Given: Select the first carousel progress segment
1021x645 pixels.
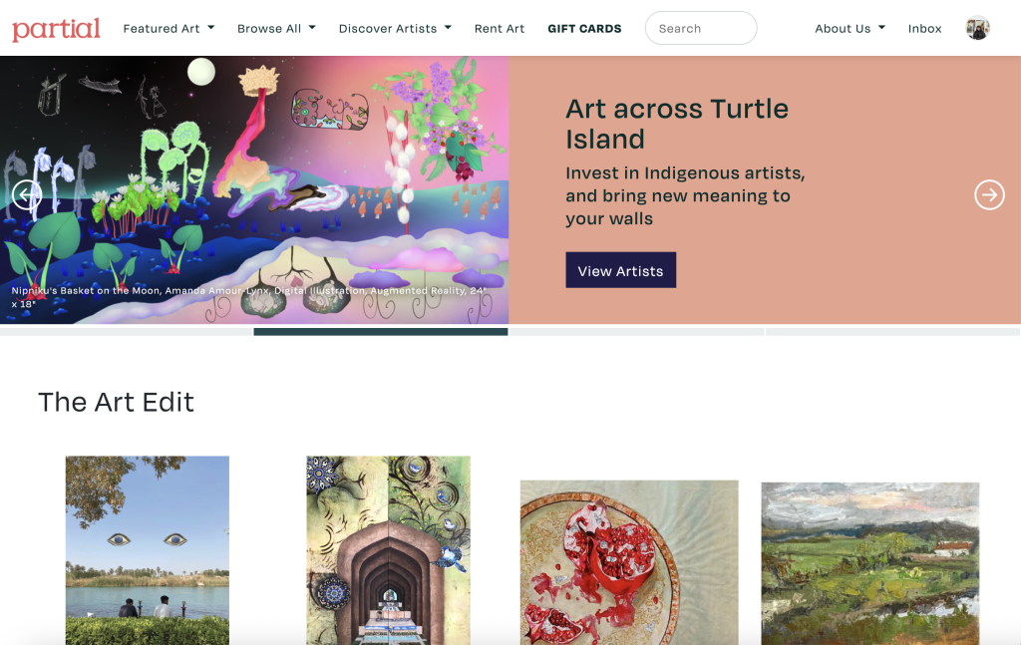Looking at the screenshot, I should pyautogui.click(x=127, y=332).
